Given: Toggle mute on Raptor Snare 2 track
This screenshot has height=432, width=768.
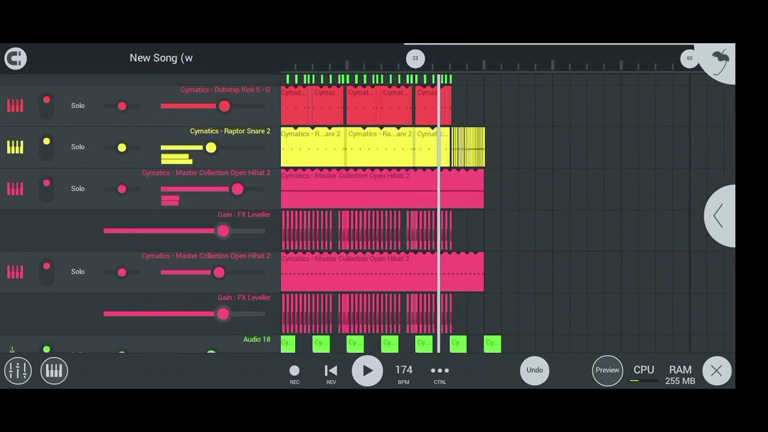Looking at the screenshot, I should [46, 147].
